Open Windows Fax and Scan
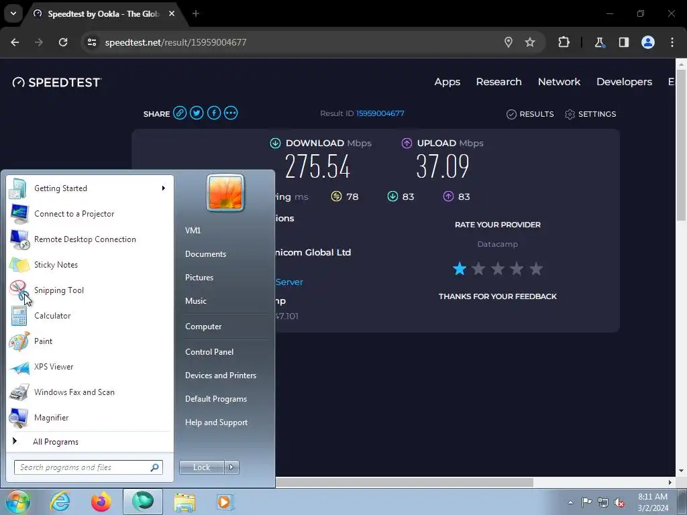The width and height of the screenshot is (687, 515). tap(90, 392)
